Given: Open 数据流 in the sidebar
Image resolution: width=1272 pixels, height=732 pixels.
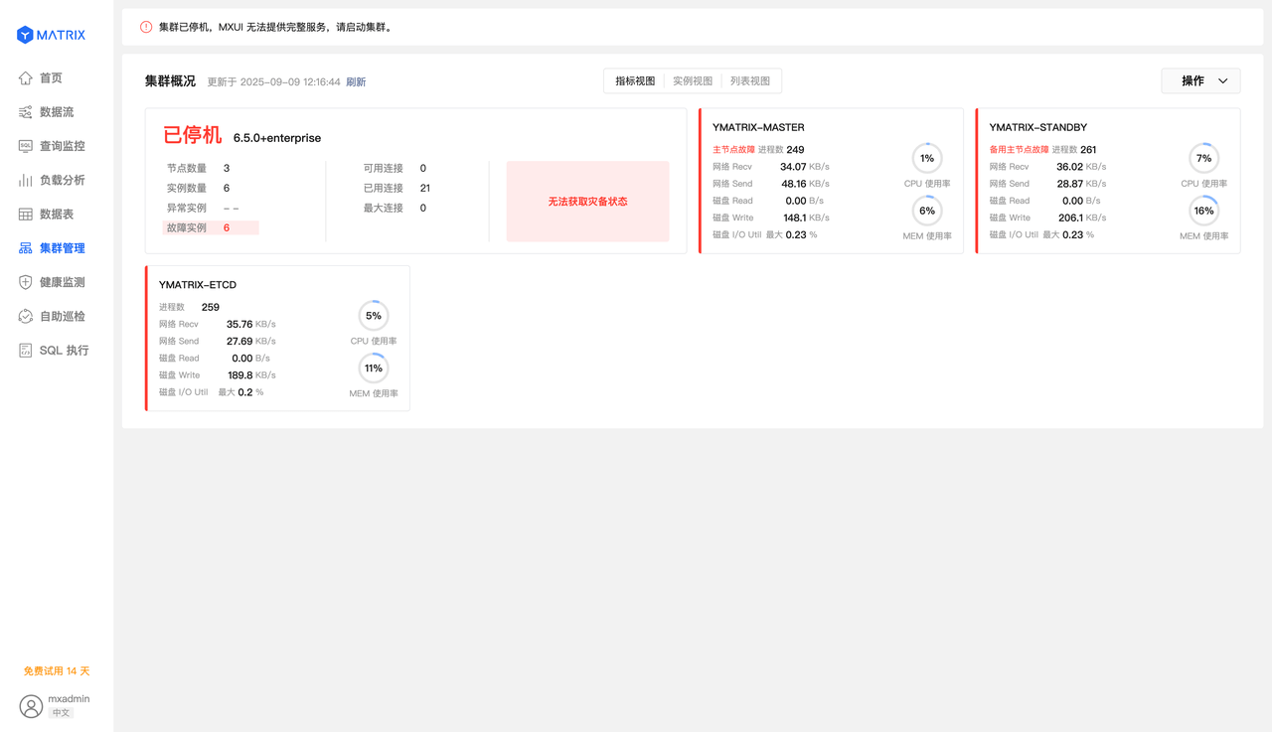Looking at the screenshot, I should tap(57, 112).
